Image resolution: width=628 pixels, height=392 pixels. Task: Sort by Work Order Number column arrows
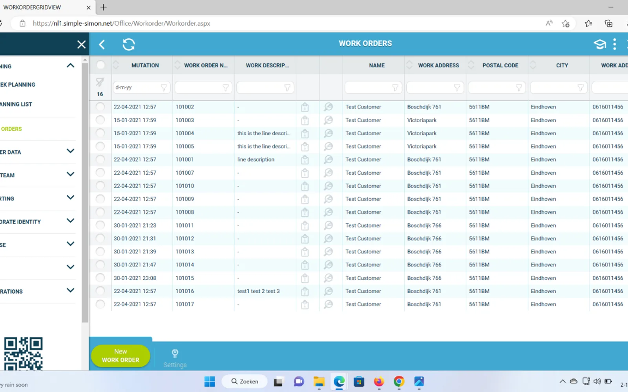[x=177, y=65]
